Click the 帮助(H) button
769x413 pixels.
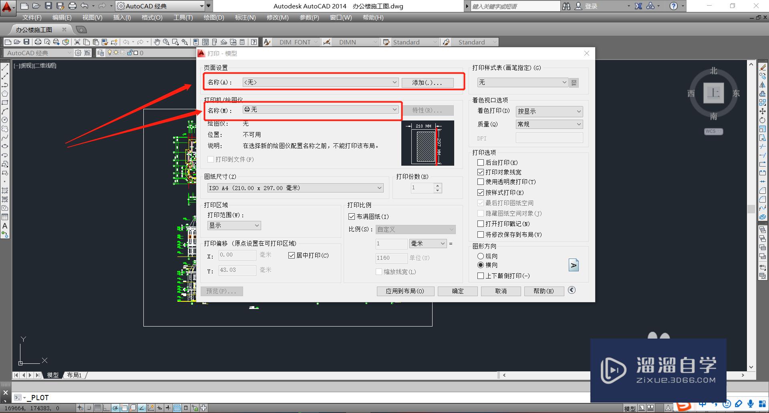544,291
